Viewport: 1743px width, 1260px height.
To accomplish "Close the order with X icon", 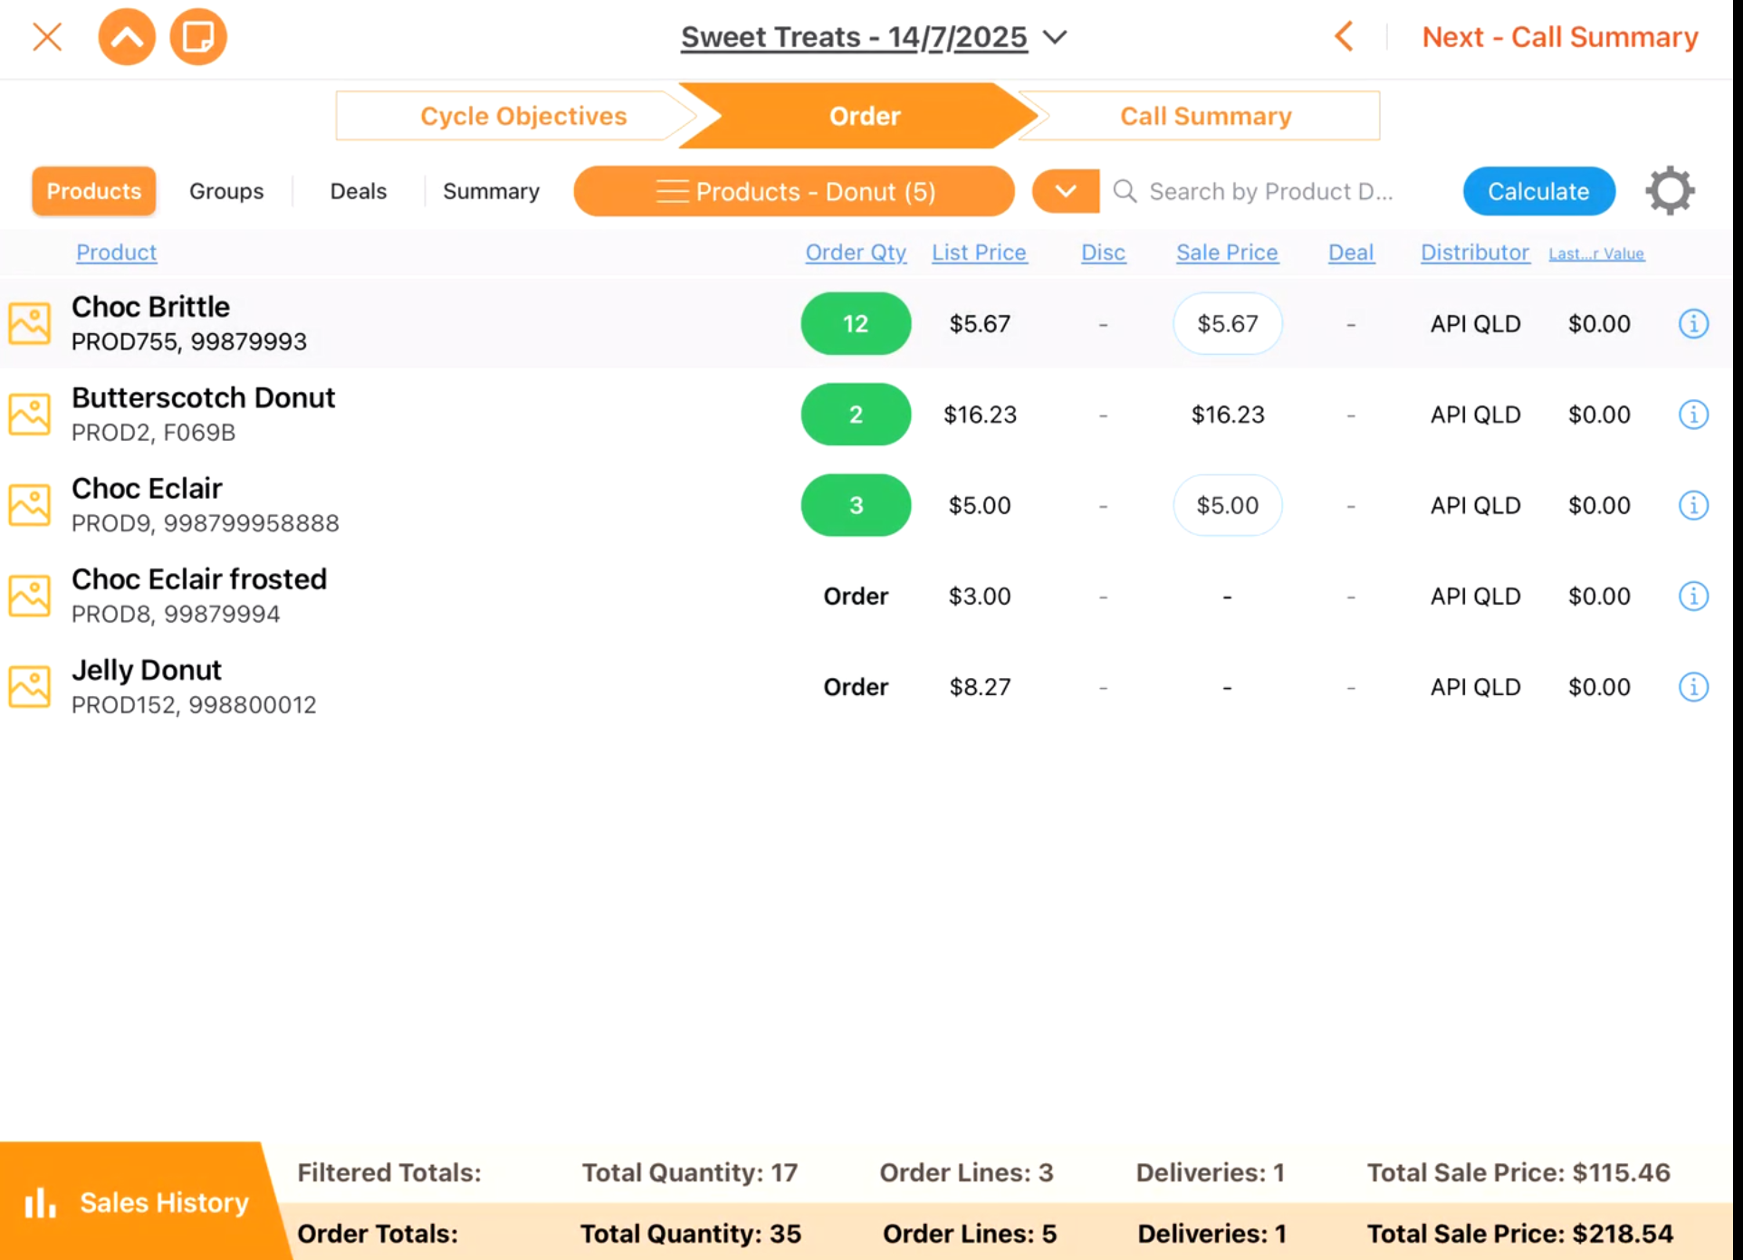I will pyautogui.click(x=47, y=37).
